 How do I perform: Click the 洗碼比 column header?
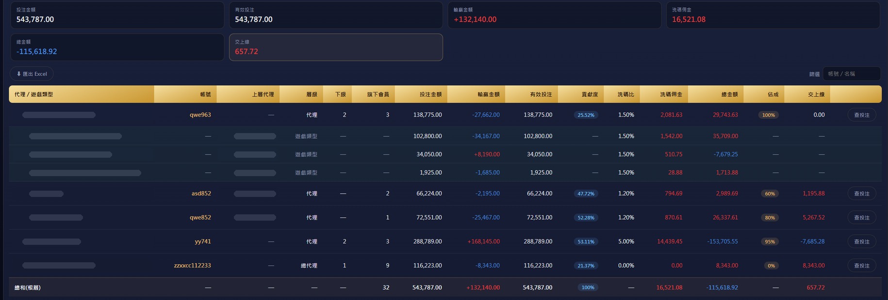pos(622,94)
